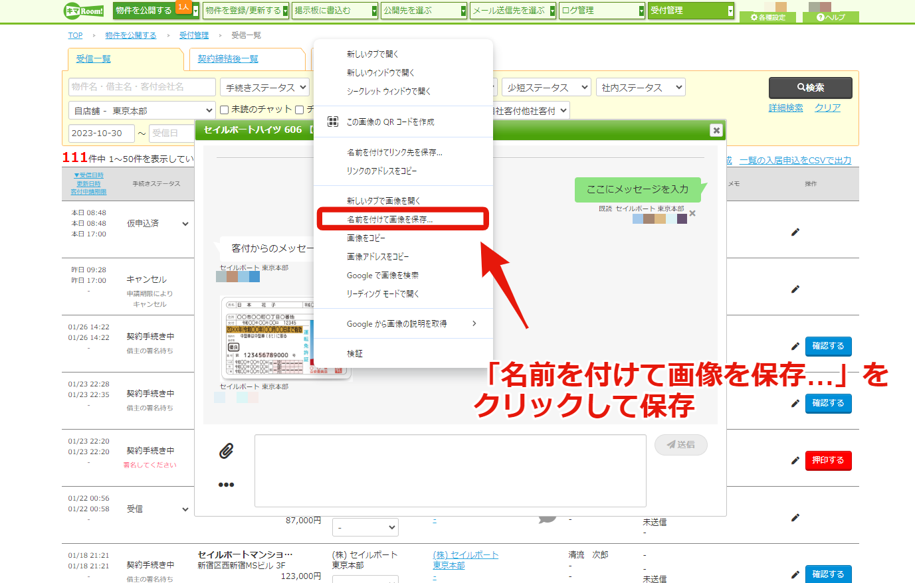Expand 受信 status dropdown in 01/22 row
This screenshot has height=583, width=915.
pyautogui.click(x=185, y=509)
